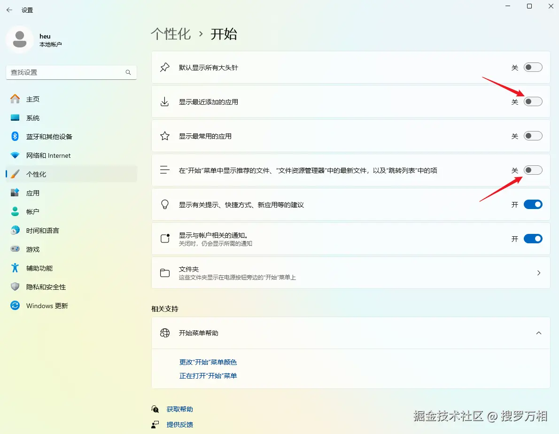Click the pin icon beside 默认显示所有大头针
The image size is (559, 434).
click(x=165, y=67)
